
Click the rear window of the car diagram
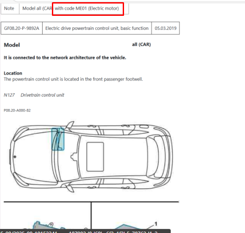153,157
